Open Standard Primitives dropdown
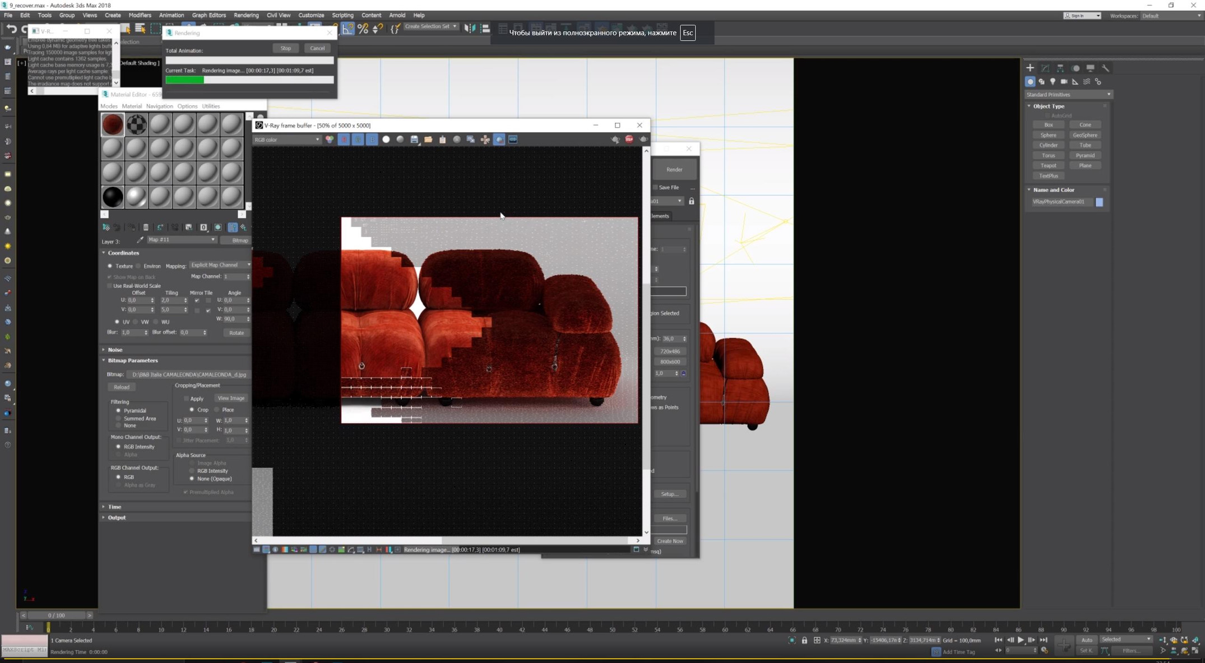This screenshot has width=1205, height=663. pos(1068,95)
